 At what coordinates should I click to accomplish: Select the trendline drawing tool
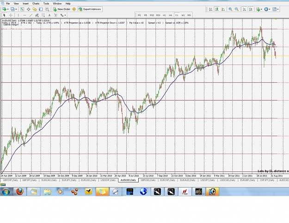[31, 15]
